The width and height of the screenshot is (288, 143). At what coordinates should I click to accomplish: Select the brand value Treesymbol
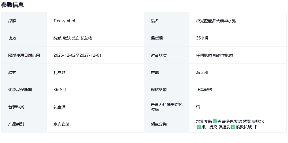(64, 21)
